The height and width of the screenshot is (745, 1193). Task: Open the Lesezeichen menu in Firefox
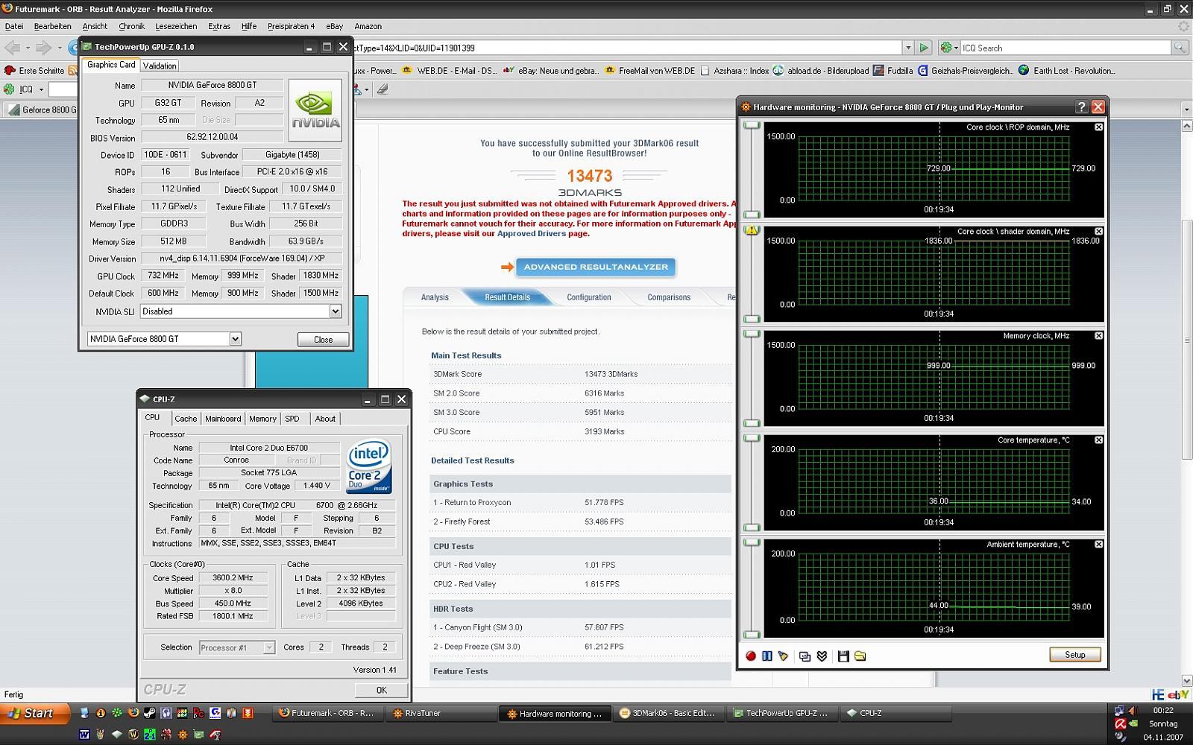coord(176,26)
